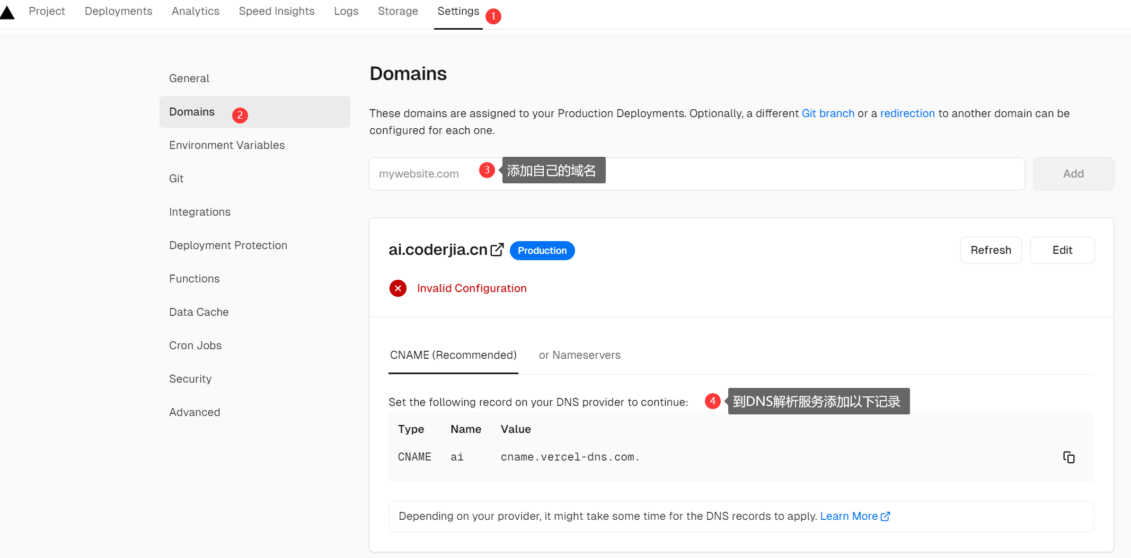Go to Functions settings
Screen dimensions: 1131x558
(194, 279)
